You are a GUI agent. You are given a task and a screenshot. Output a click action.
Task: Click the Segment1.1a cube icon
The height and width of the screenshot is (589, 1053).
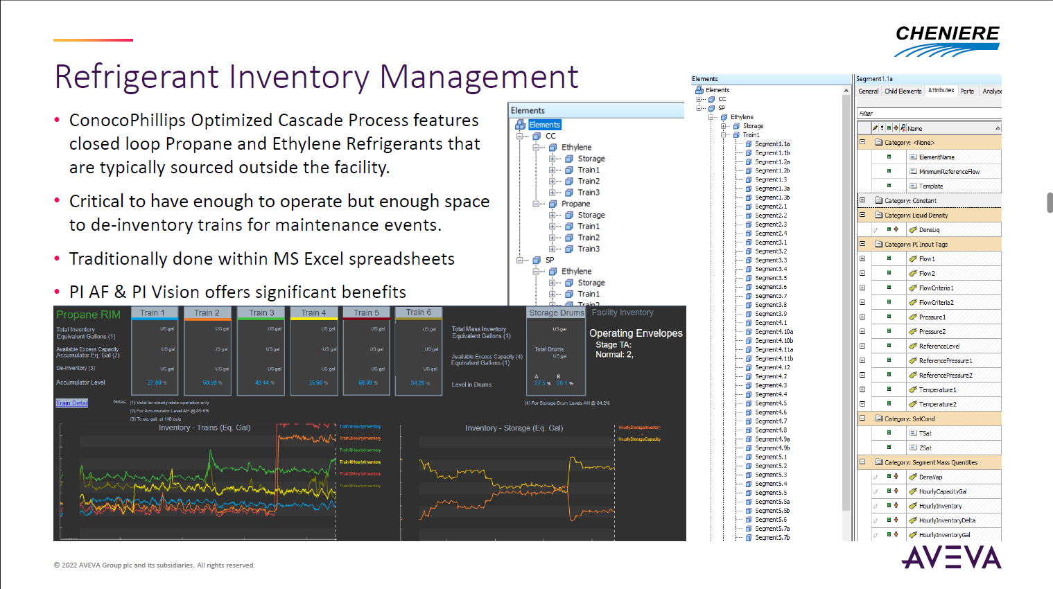coord(749,144)
